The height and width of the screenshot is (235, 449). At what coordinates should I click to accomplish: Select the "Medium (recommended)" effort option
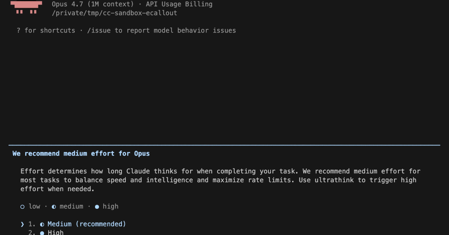tap(86, 224)
